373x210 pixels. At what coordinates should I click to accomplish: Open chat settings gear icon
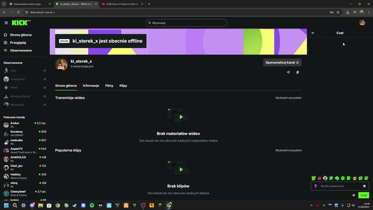[x=354, y=195]
